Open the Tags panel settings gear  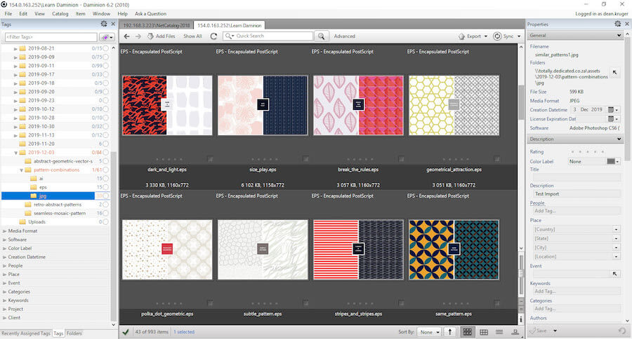(104, 24)
